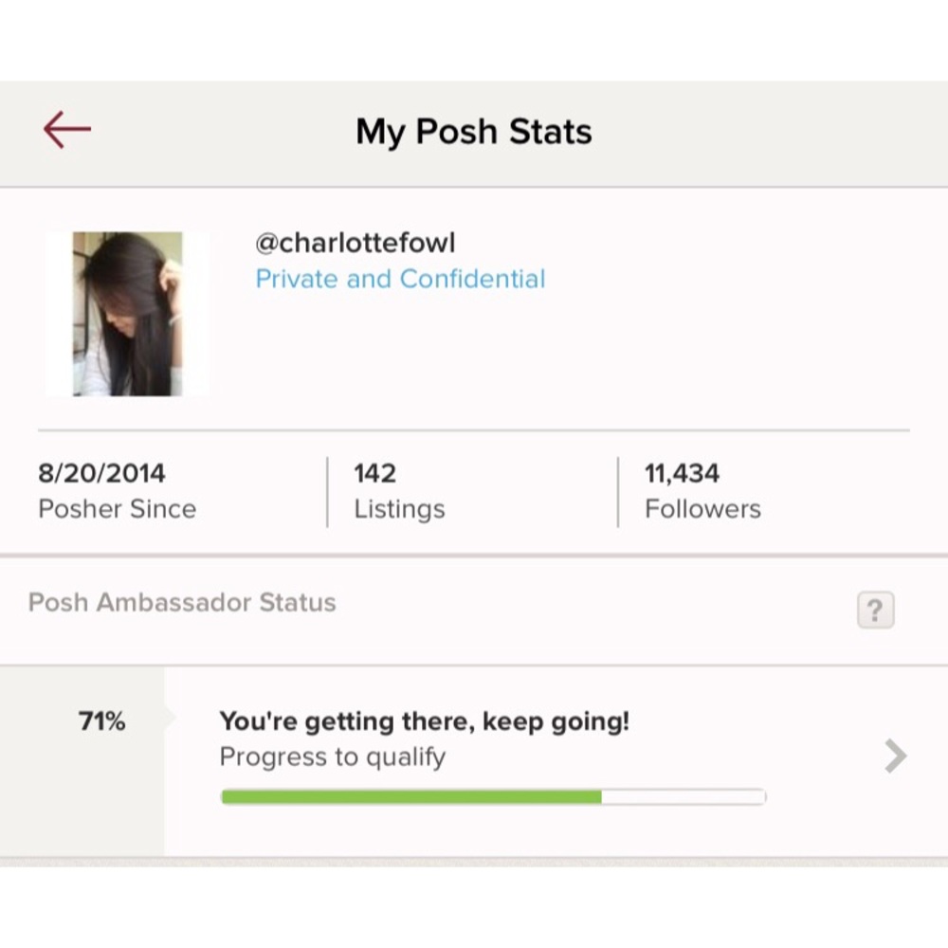
Task: Click 'You're getting there, keep going!' message
Action: pyautogui.click(x=424, y=720)
